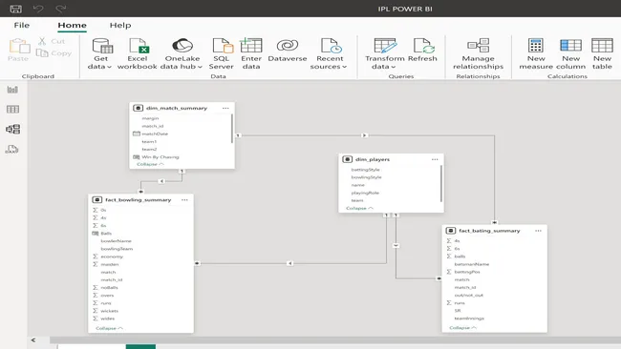Collapse the dim_match_summary table
The height and width of the screenshot is (349, 621).
[150, 164]
